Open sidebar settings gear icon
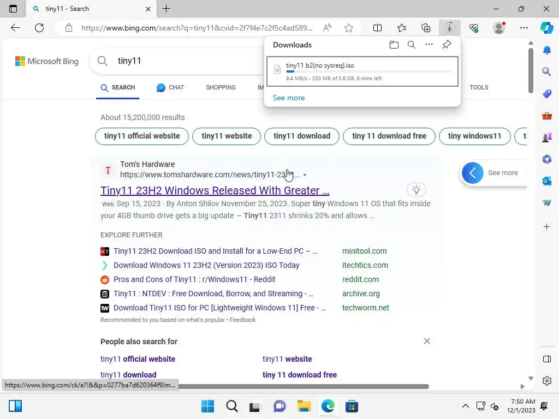Viewport: 559px width, 419px height. pyautogui.click(x=547, y=381)
